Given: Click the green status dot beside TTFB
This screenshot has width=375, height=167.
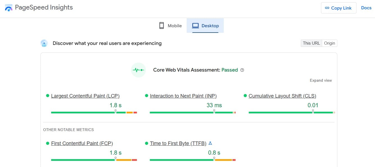Looking at the screenshot, I should tap(146, 143).
